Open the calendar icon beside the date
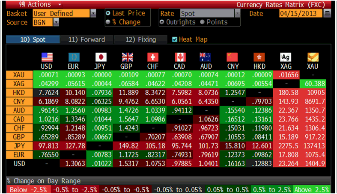Viewport: 337px width, 194px height. (x=328, y=13)
